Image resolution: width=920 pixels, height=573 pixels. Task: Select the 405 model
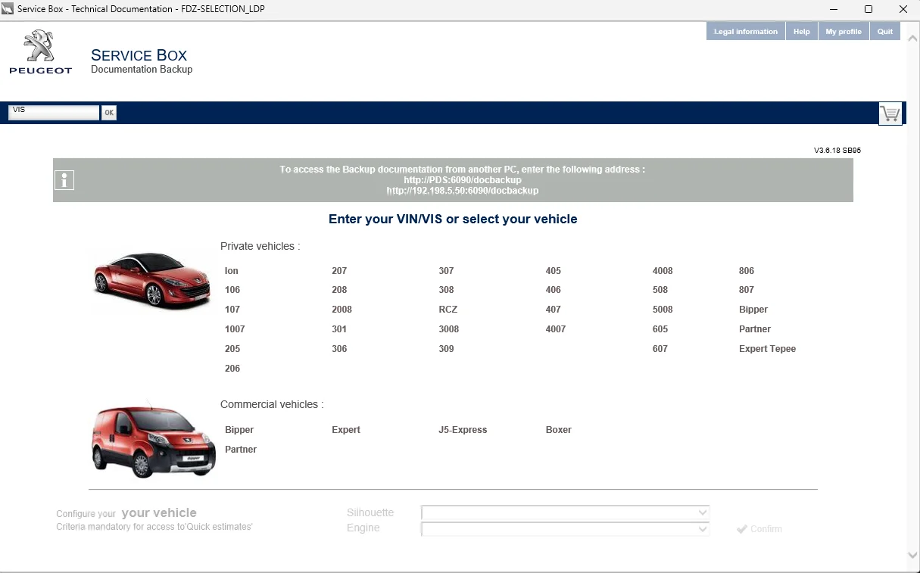pos(554,271)
